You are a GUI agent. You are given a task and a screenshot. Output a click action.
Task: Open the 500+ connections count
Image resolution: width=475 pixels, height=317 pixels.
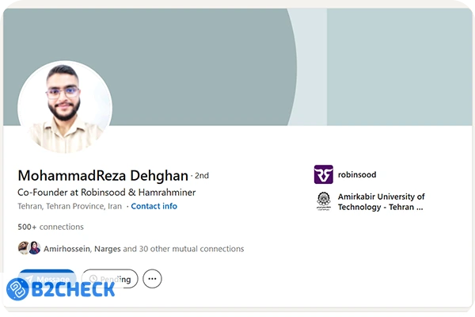51,227
